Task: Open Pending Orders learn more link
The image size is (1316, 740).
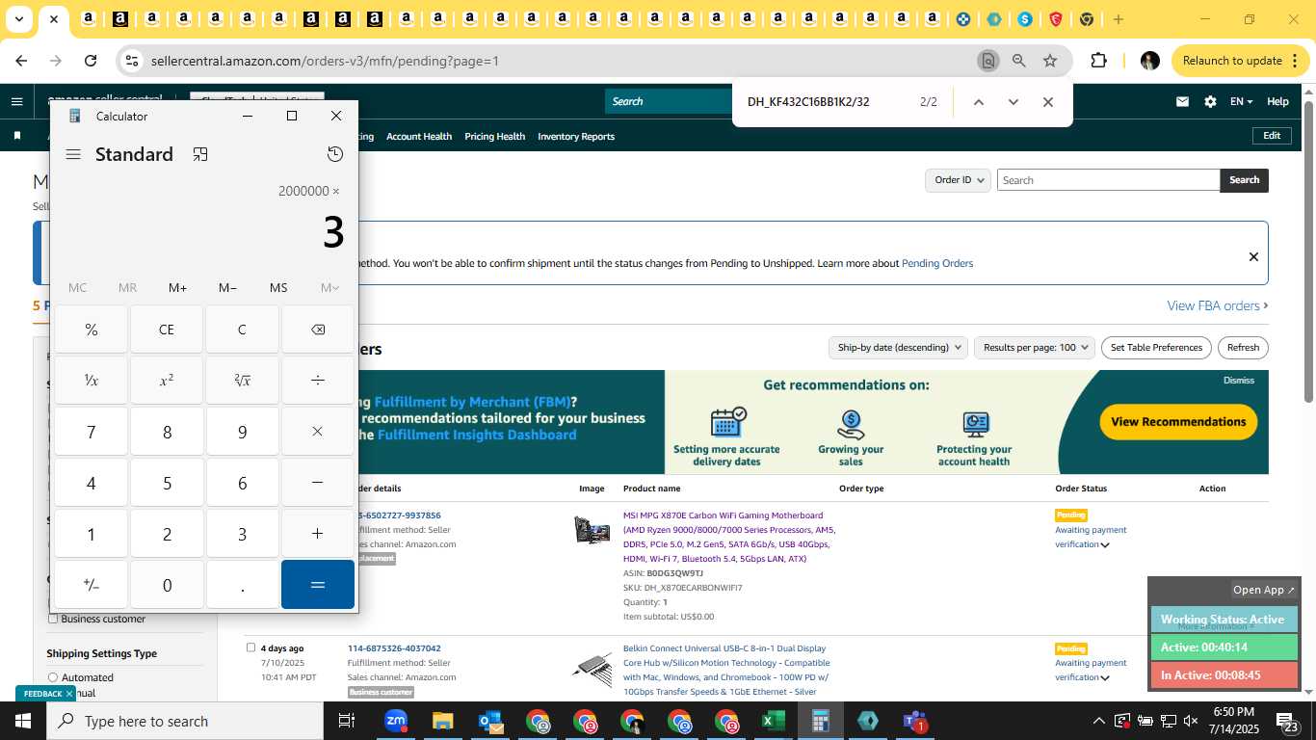Action: pos(937,263)
